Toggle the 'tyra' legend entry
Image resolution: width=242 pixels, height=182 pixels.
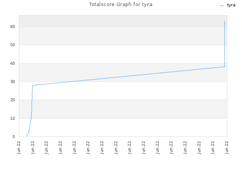click(228, 5)
